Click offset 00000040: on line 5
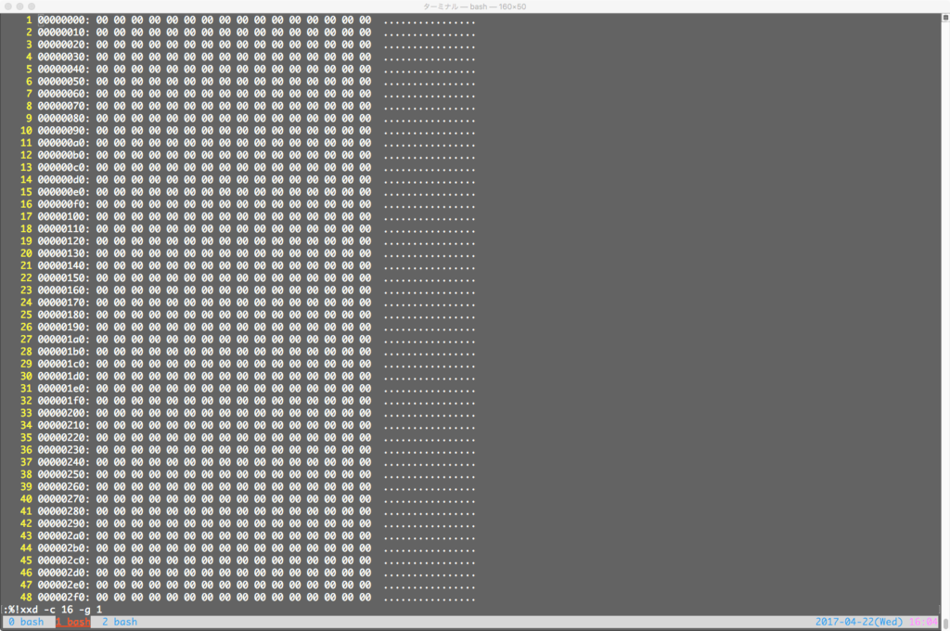Screen dimensions: 950x631 [64, 69]
